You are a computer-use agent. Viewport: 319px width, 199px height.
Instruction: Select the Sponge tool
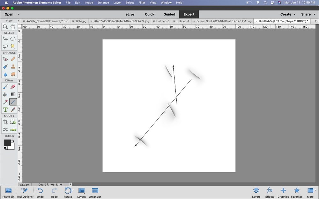(13, 74)
